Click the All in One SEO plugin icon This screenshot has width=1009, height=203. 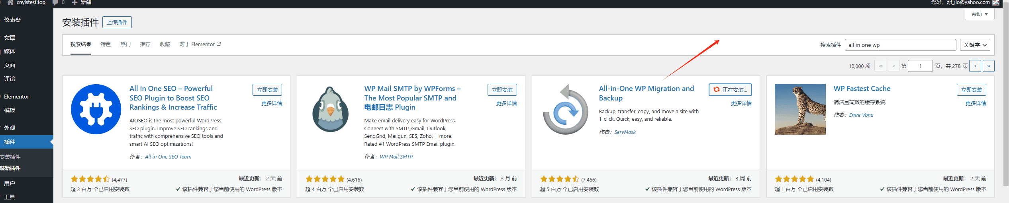(x=96, y=109)
